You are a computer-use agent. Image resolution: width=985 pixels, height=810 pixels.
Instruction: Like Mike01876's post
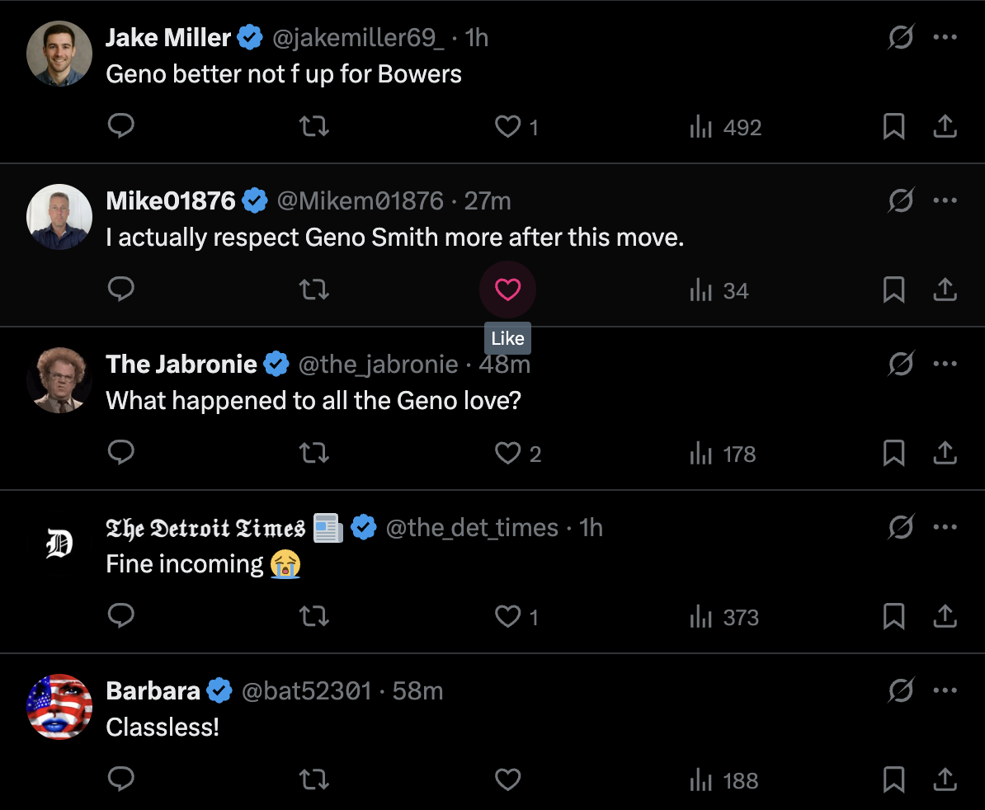click(x=507, y=290)
